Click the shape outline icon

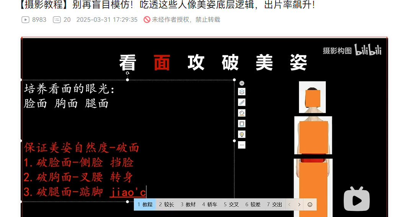tap(242, 124)
